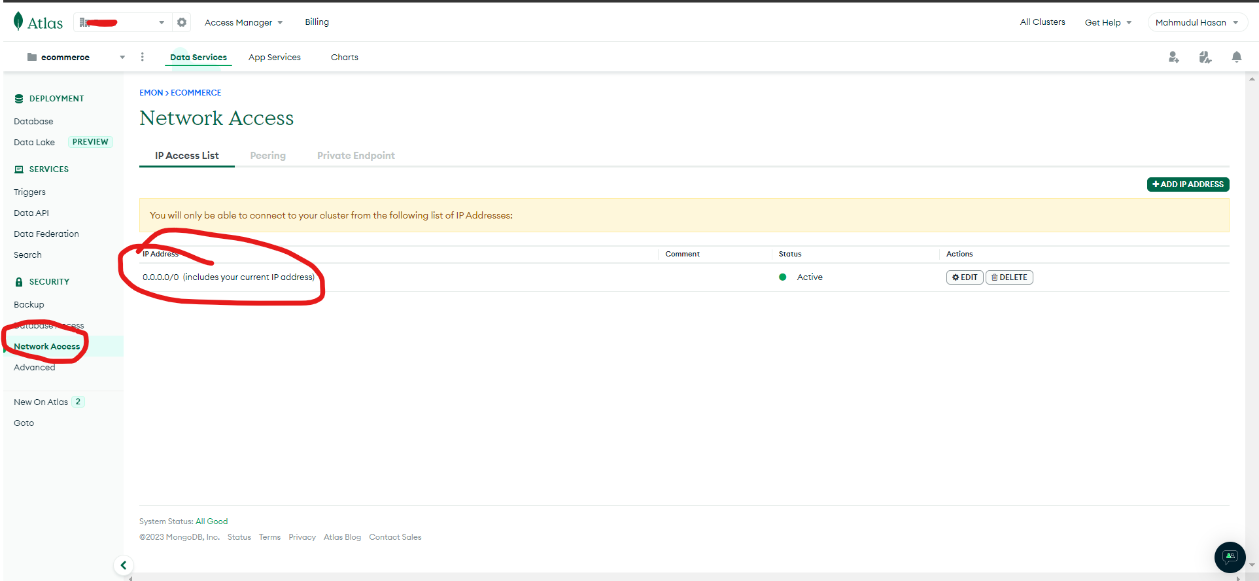Click the vertical scrollbar up arrow

(x=1252, y=80)
